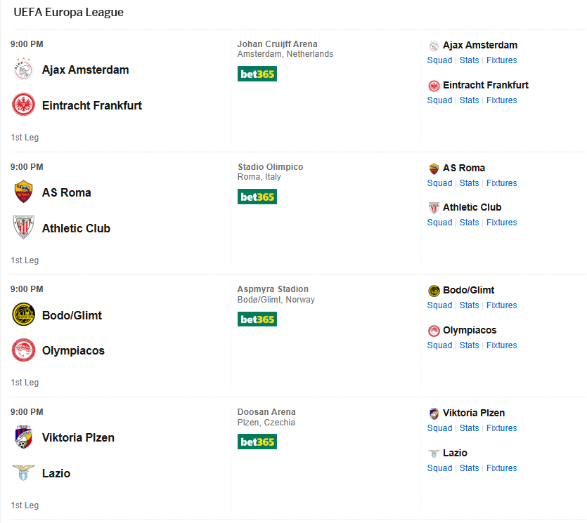Select AS Roma team name in match row

pyautogui.click(x=66, y=192)
